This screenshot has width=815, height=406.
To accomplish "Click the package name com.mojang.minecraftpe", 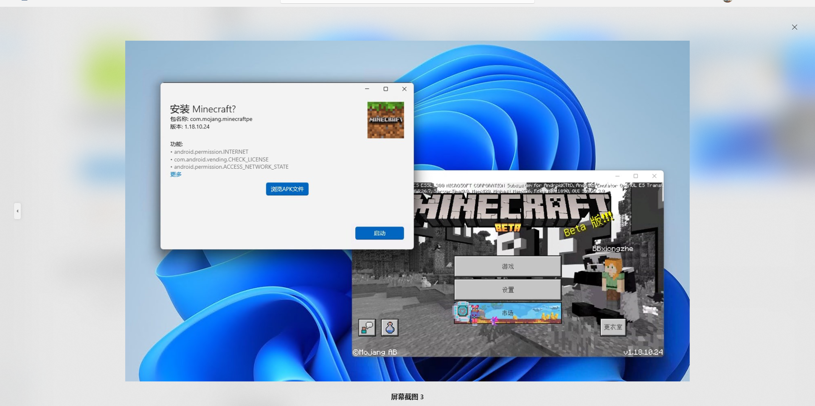I will pyautogui.click(x=221, y=119).
